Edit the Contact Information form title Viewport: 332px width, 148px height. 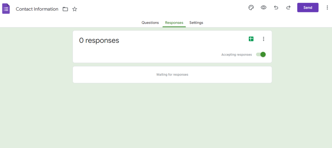click(37, 9)
